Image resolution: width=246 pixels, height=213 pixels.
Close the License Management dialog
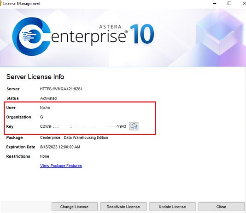click(x=221, y=207)
